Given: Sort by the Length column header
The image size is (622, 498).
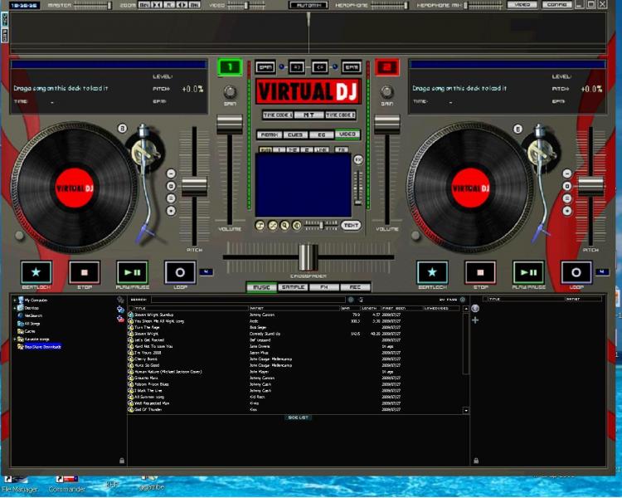Looking at the screenshot, I should [370, 308].
